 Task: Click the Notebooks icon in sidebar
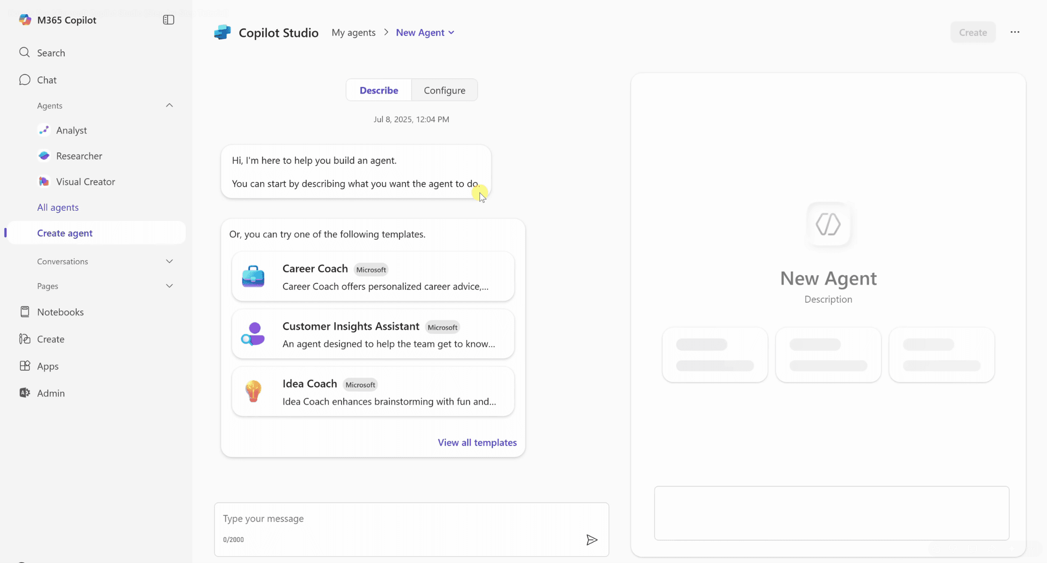click(25, 311)
